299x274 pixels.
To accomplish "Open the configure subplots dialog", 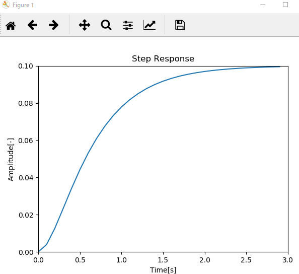I will click(x=128, y=25).
